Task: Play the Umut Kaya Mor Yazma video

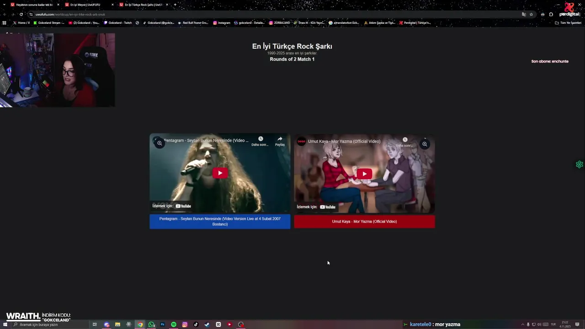Action: click(364, 174)
